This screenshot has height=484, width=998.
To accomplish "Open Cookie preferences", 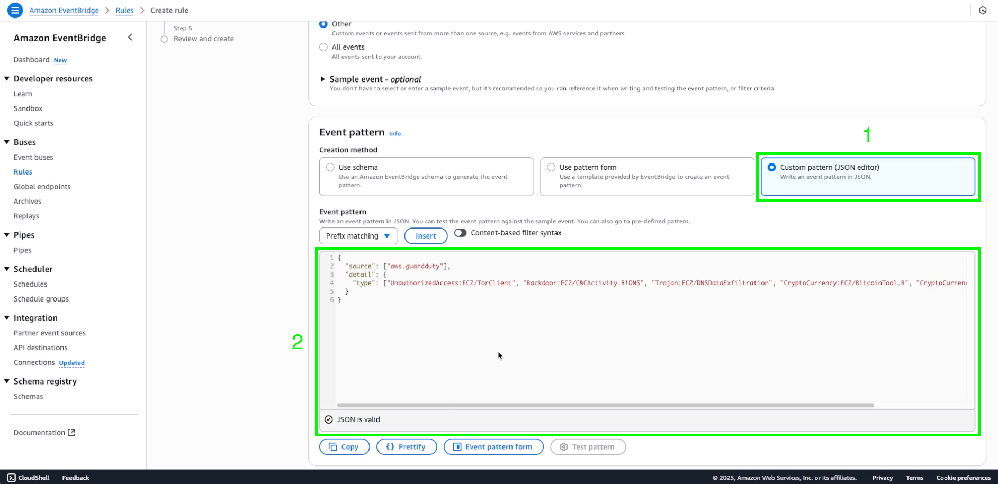I will coord(963,478).
